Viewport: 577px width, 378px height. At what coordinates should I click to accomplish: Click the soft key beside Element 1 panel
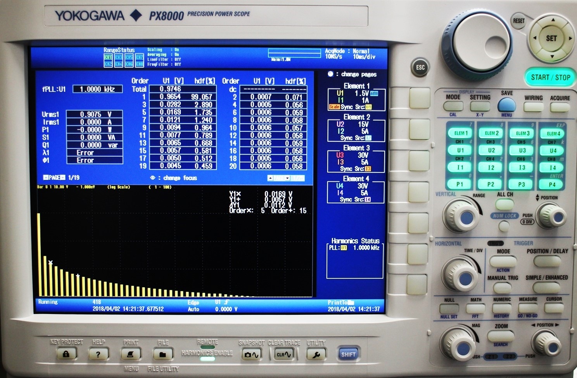pos(420,98)
